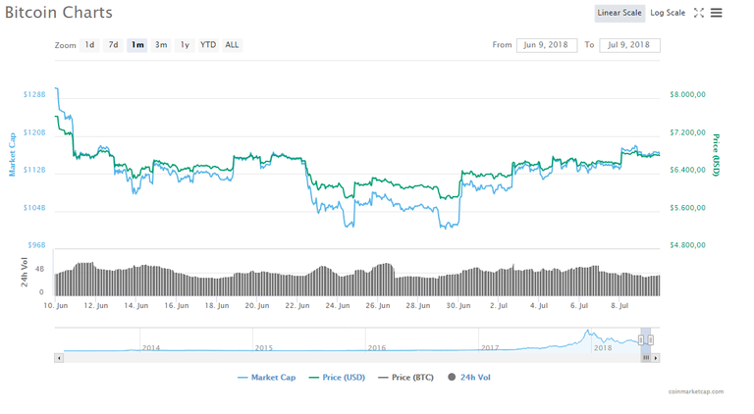Click the $7.200,00 price axis label

[x=687, y=132]
